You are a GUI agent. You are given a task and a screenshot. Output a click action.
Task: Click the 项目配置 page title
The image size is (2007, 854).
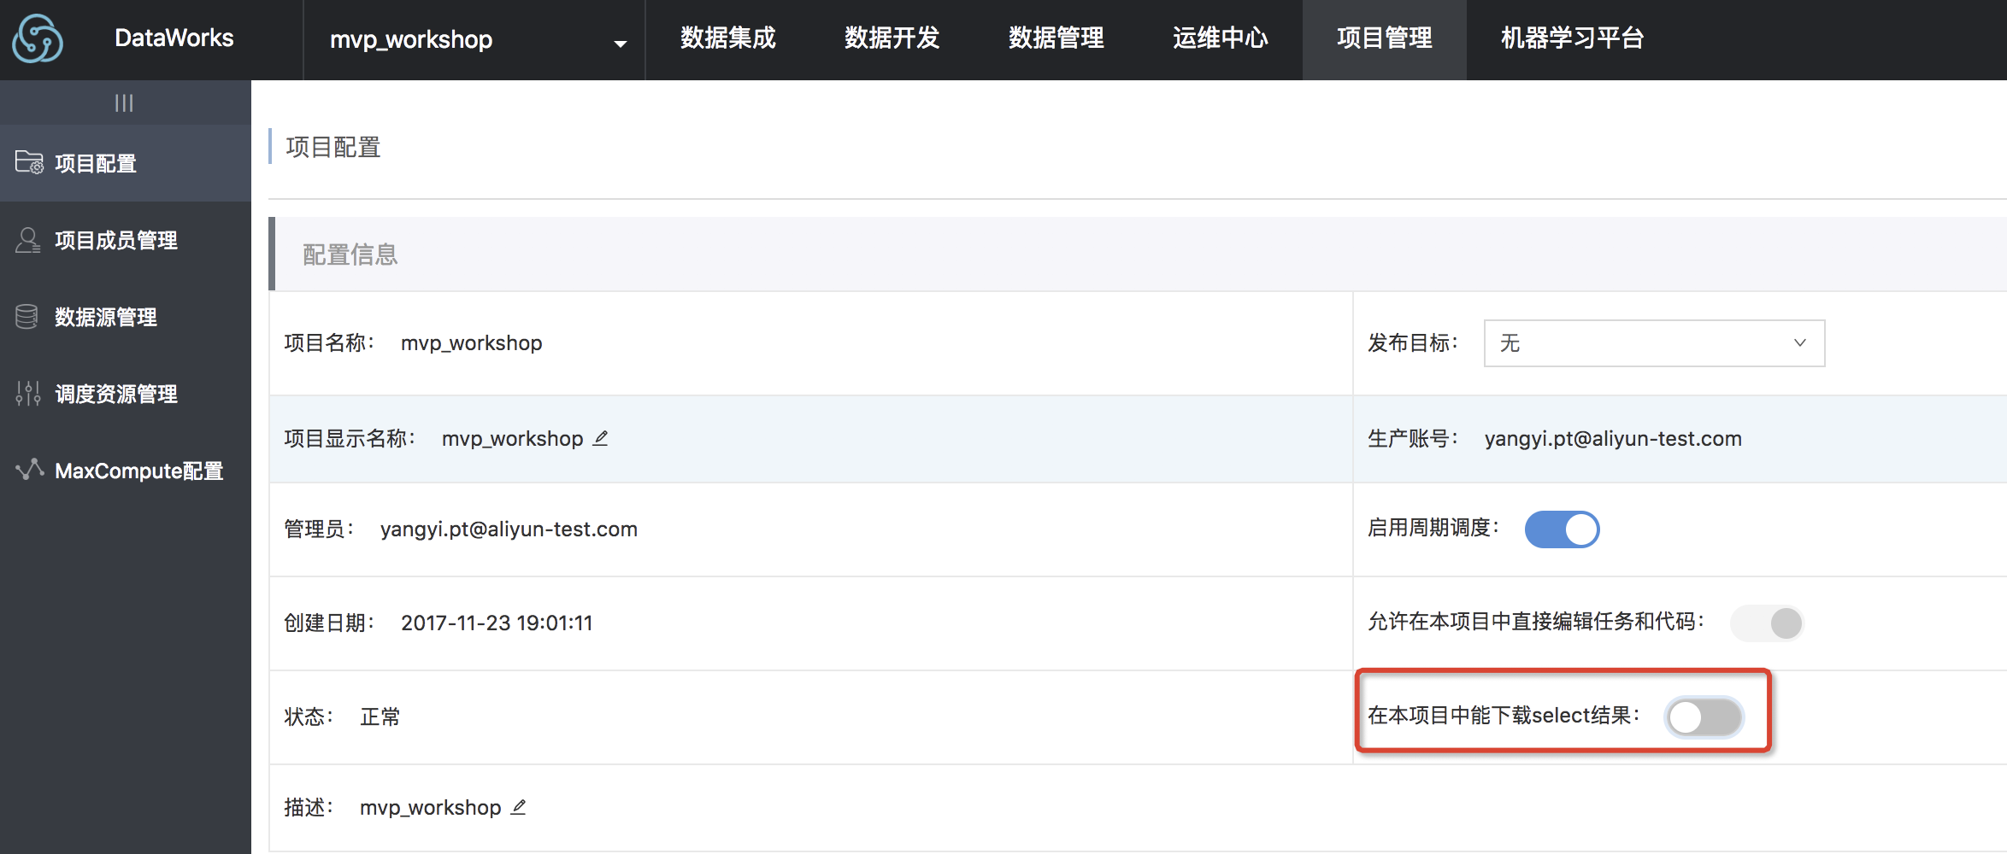point(333,147)
